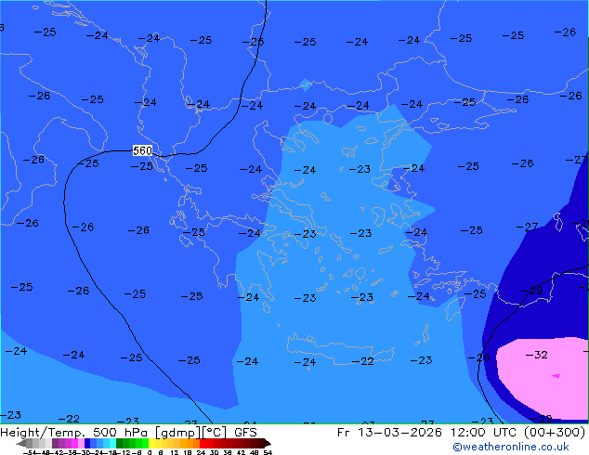
Task: Pick the cyan swatch in the temperature legend
Action: 112,443
